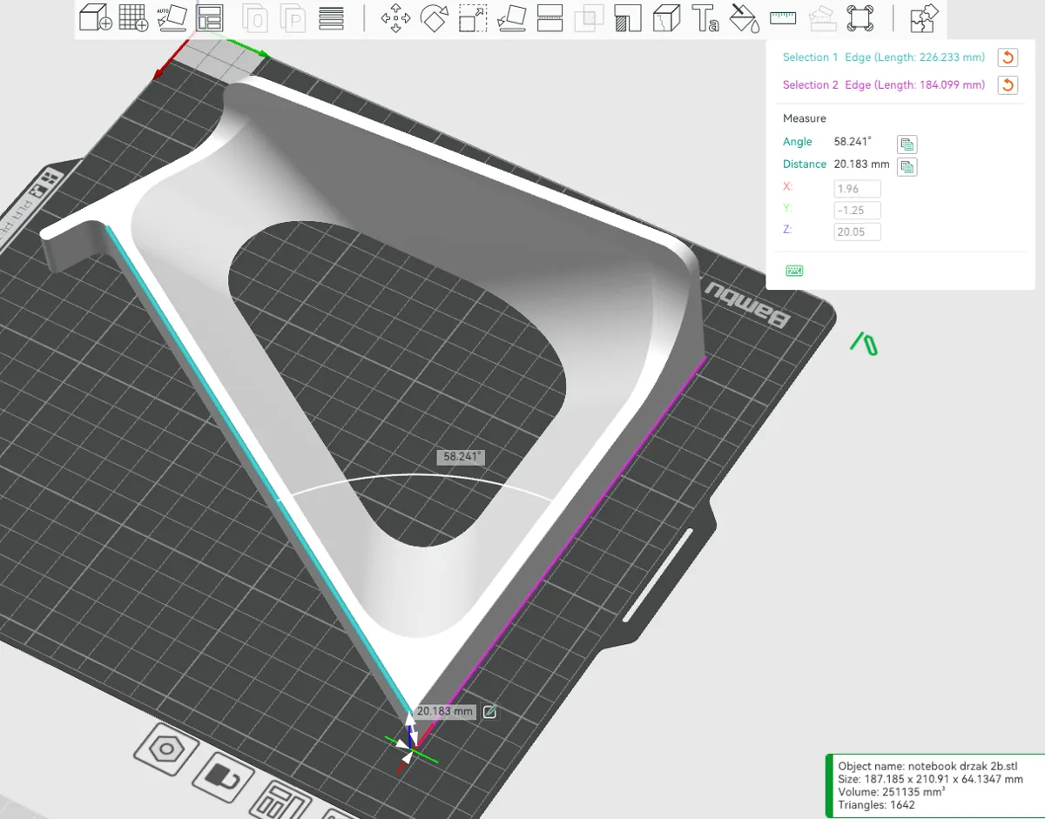
Task: Copy the Angle value to clipboard
Action: click(907, 144)
